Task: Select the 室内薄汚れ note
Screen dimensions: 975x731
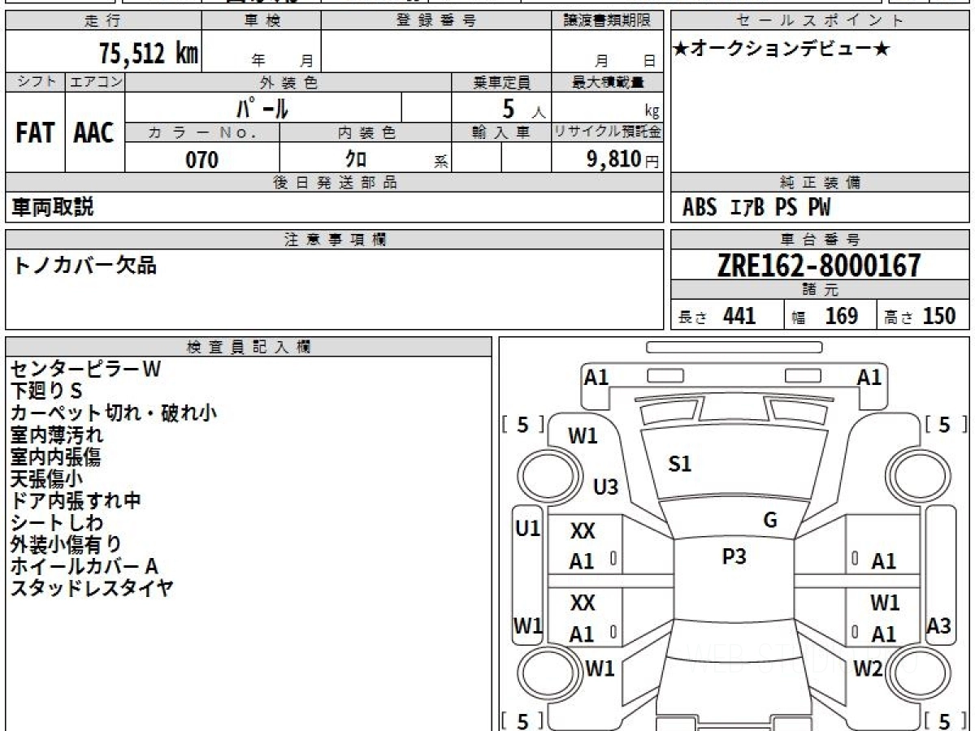Action: click(57, 435)
